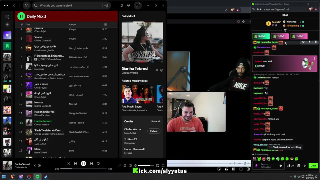Toggle shuffle in player bar

coord(69,163)
